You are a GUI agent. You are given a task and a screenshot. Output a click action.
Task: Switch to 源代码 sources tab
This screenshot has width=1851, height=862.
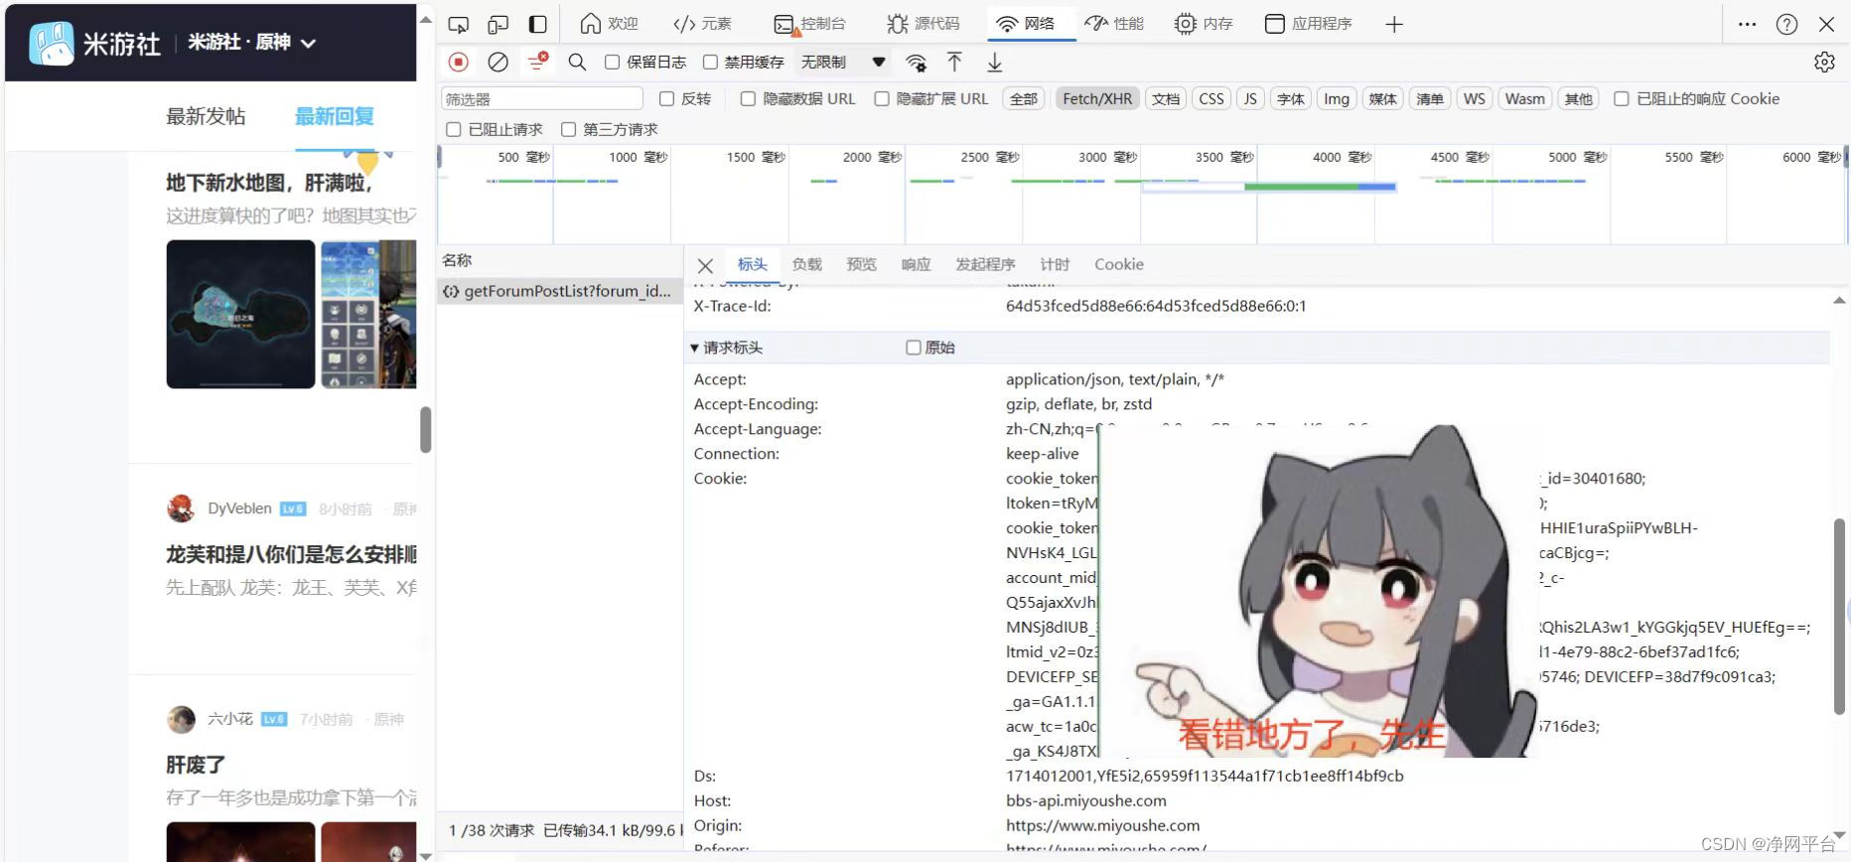924,24
